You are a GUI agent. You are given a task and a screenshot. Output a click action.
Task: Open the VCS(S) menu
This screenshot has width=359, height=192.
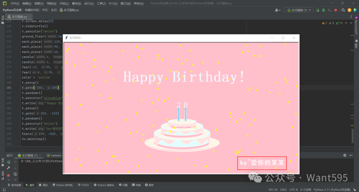113,3
